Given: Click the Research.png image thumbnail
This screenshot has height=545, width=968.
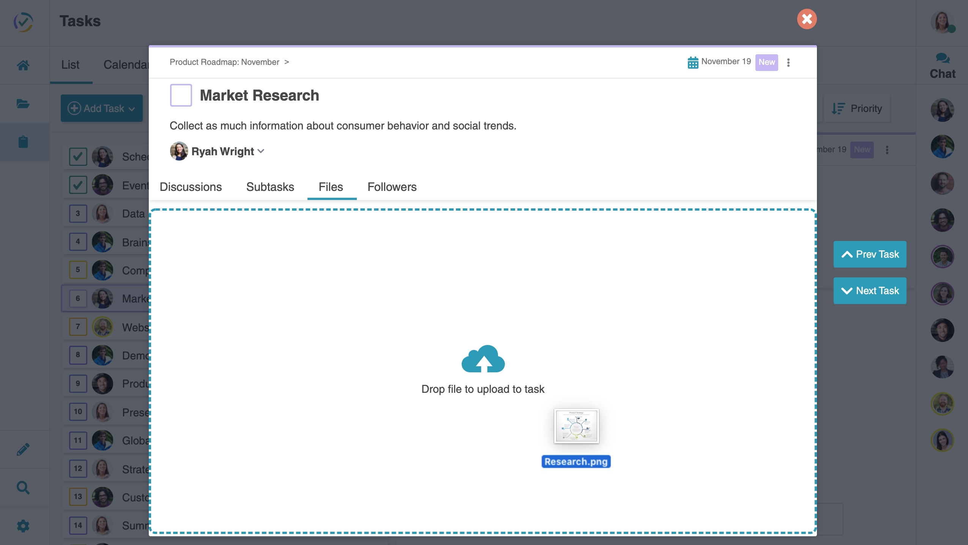Looking at the screenshot, I should click(x=576, y=426).
